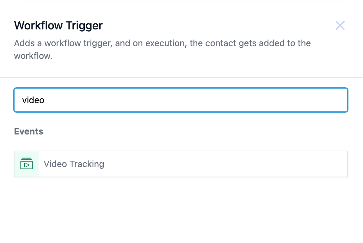Click the green video stack icon tile
Screen dimensions: 363x243
(27, 164)
